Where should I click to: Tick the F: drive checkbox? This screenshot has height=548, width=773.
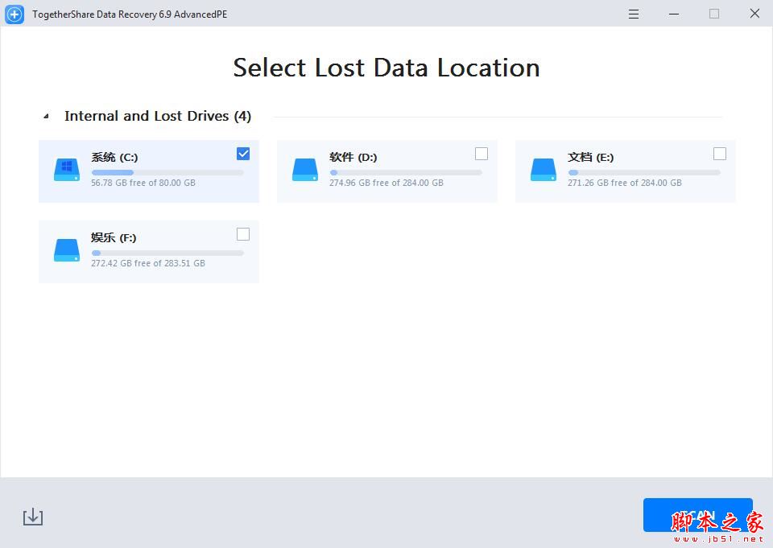pos(243,234)
